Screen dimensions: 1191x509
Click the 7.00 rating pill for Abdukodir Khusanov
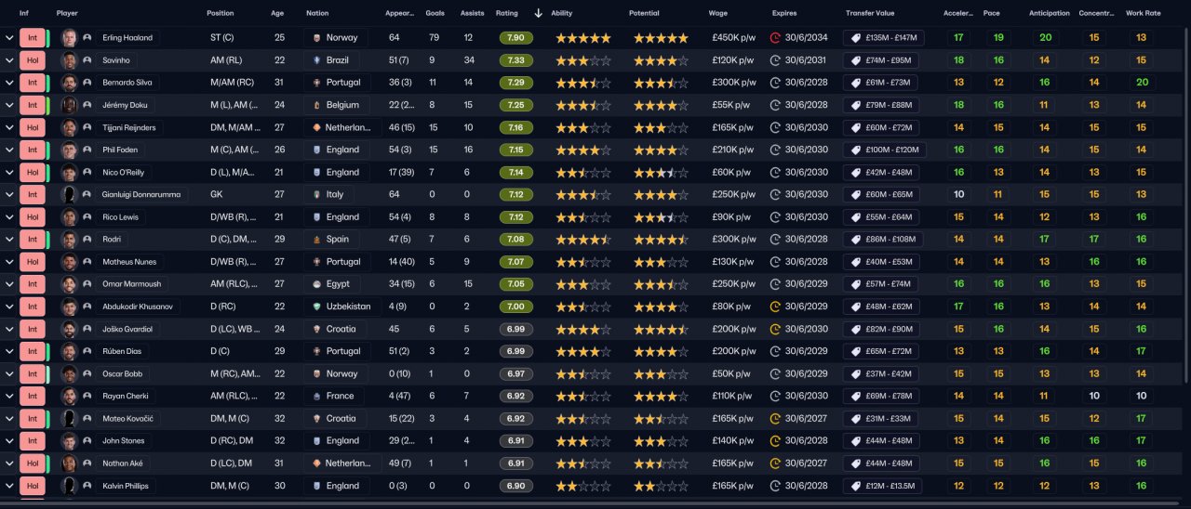(x=515, y=307)
